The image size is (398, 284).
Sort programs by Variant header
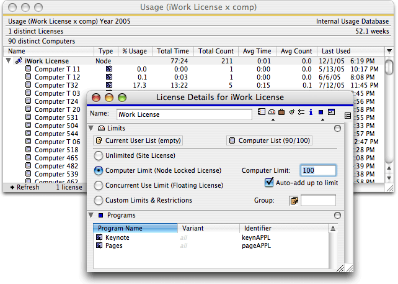point(209,228)
